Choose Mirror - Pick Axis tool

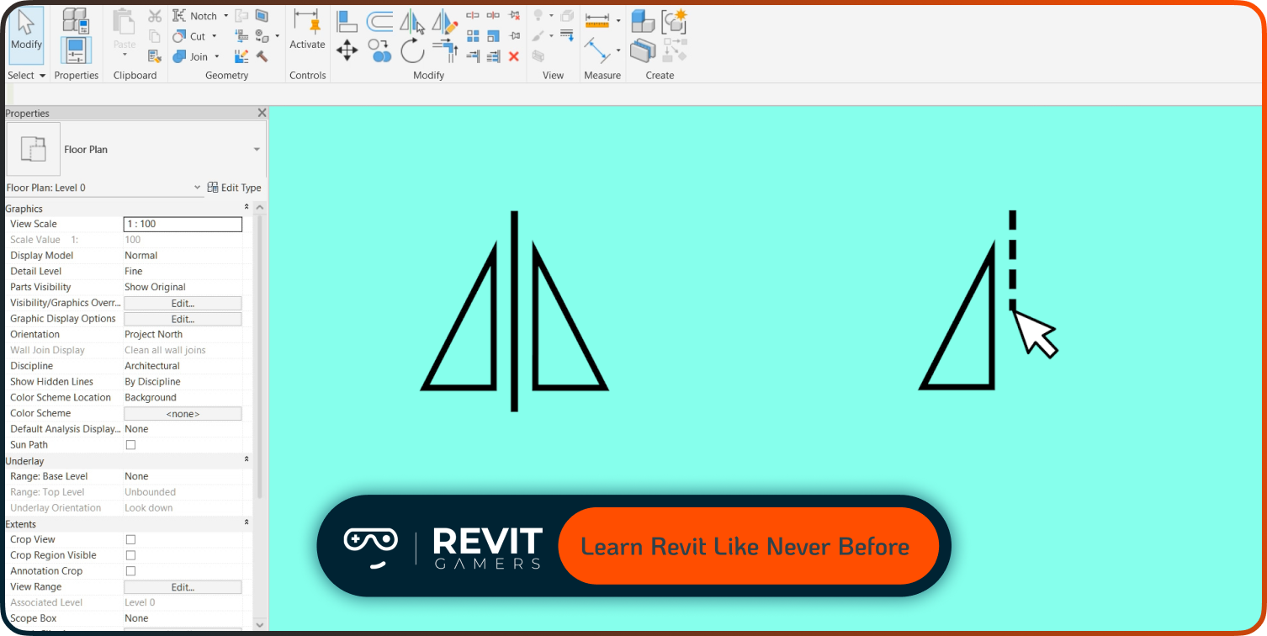point(412,21)
